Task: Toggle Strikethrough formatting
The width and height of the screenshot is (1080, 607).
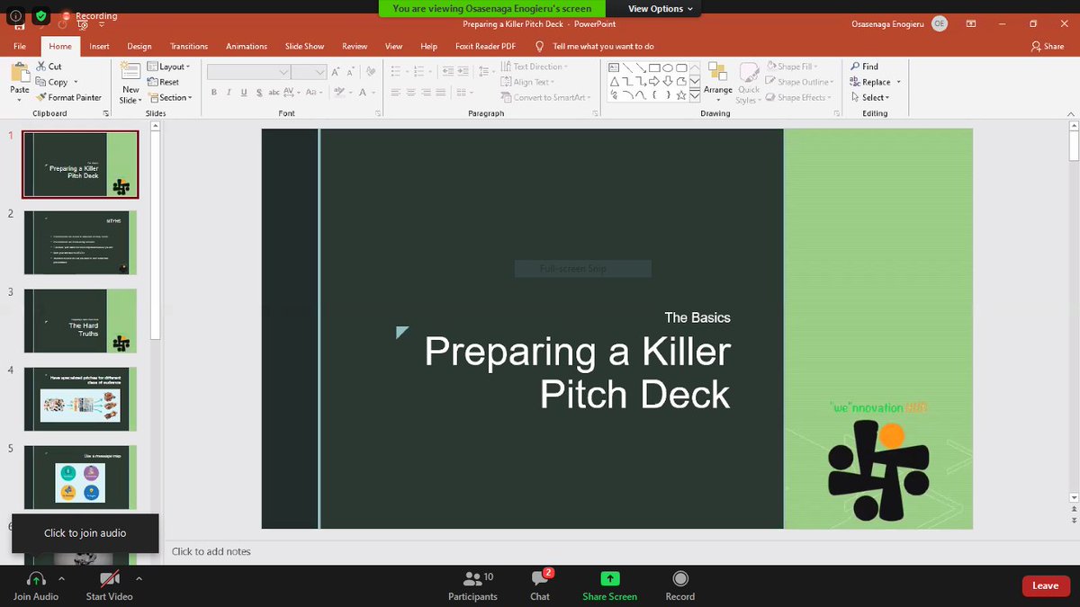Action: 274,93
